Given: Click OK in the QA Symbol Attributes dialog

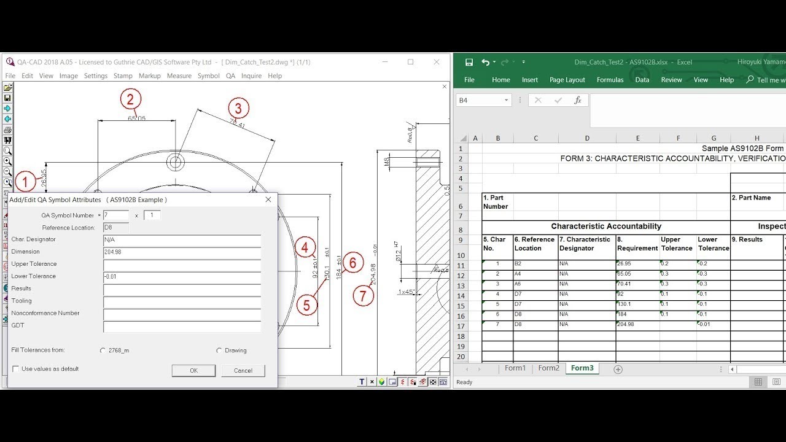Looking at the screenshot, I should click(x=193, y=370).
